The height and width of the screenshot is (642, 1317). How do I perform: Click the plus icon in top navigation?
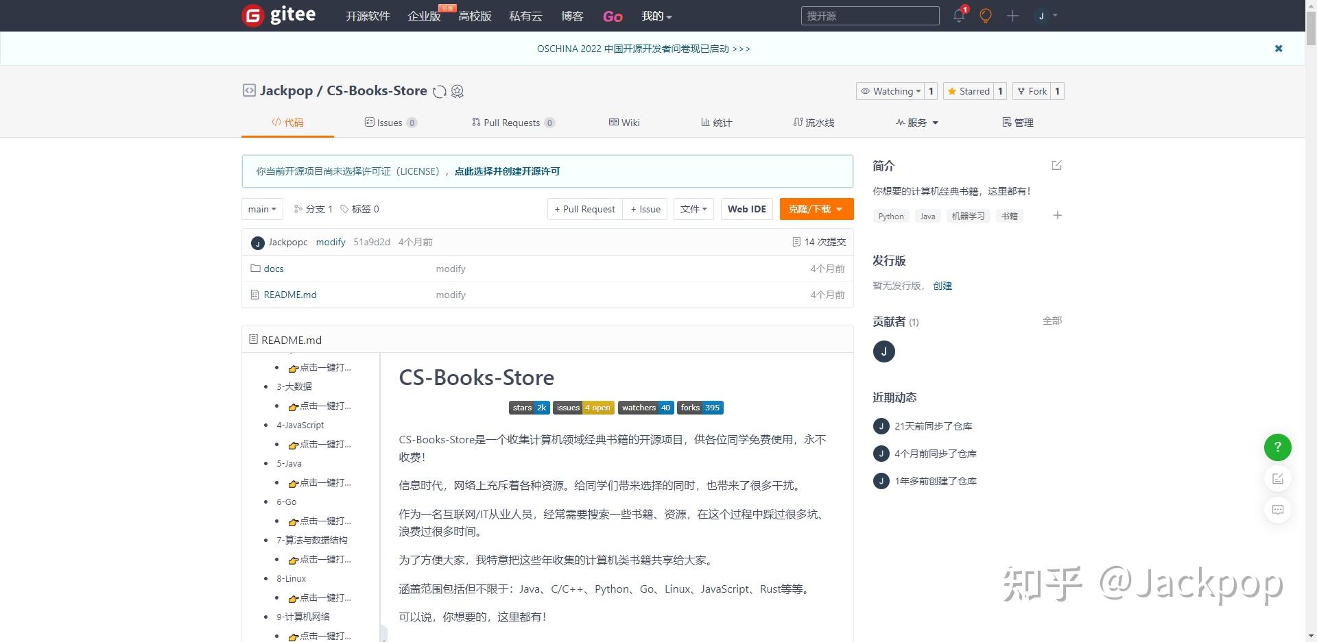click(1012, 15)
